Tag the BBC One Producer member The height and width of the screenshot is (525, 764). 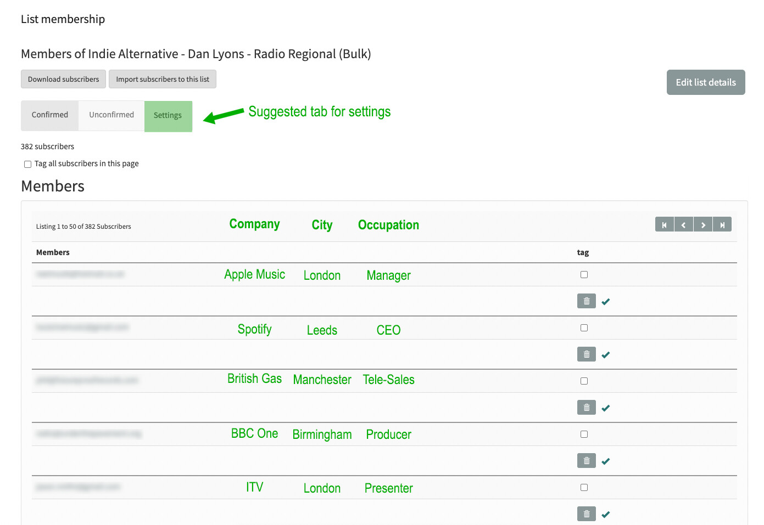(584, 434)
